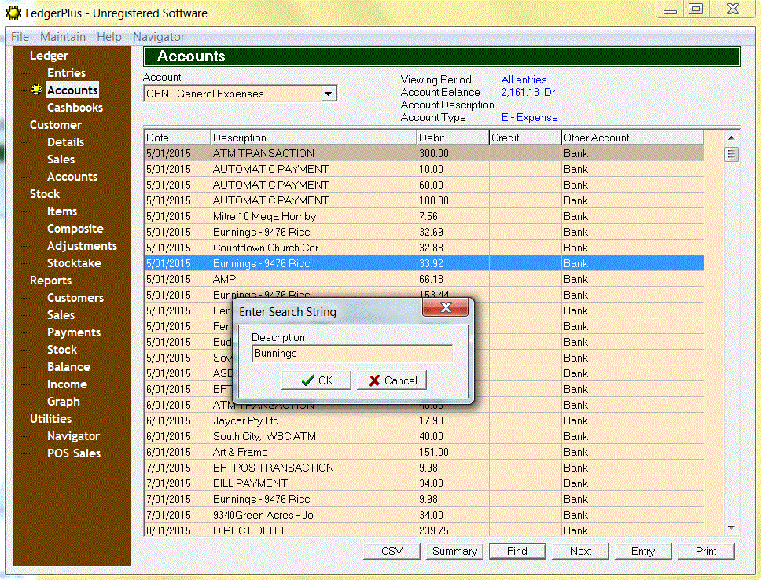Click the red X Cancel button
This screenshot has width=761, height=580.
(391, 380)
